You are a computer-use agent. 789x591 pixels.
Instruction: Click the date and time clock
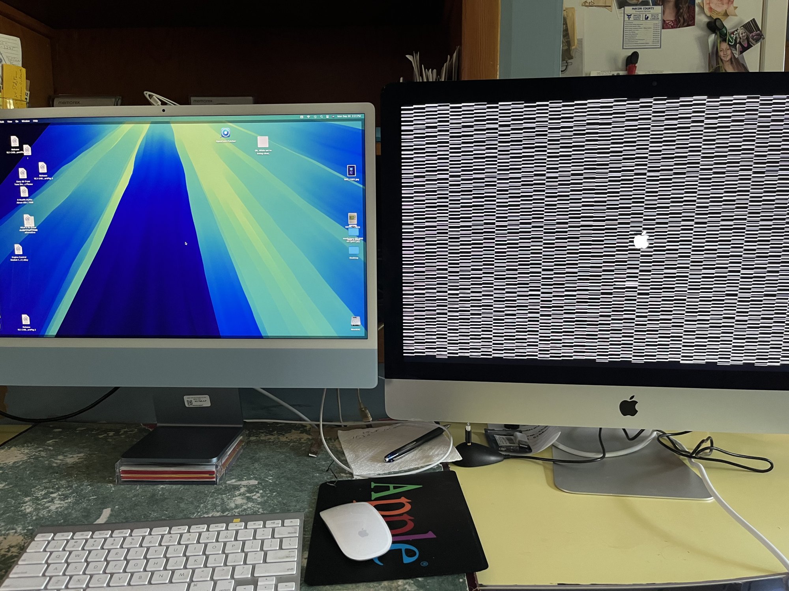pyautogui.click(x=349, y=116)
